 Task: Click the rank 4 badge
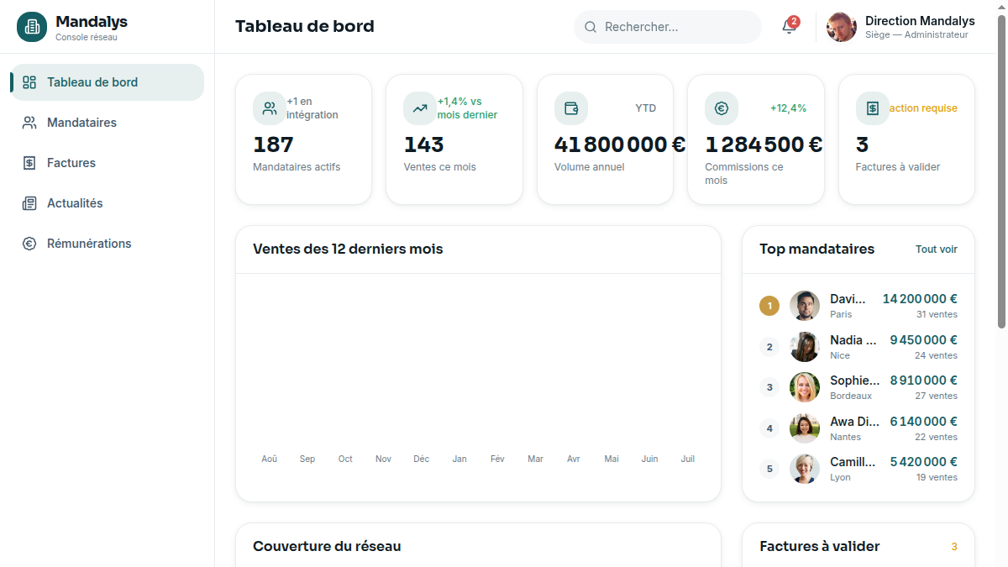tap(769, 428)
